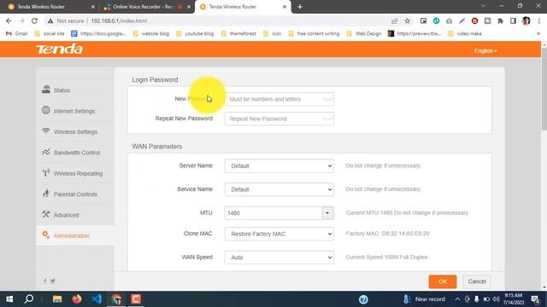Image resolution: width=547 pixels, height=307 pixels.
Task: Click the Status router icon
Action: pyautogui.click(x=46, y=90)
